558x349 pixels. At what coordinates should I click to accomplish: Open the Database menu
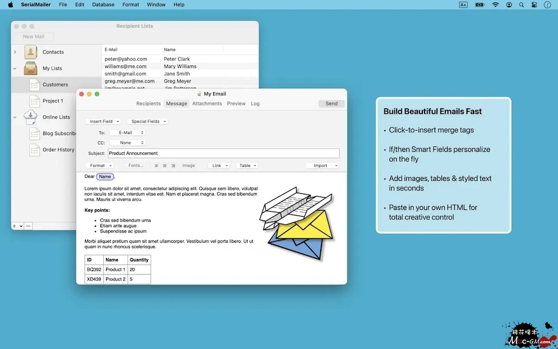click(103, 4)
